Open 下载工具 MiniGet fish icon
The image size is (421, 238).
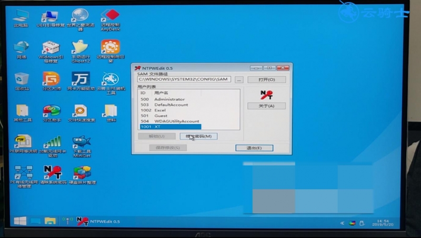(x=82, y=146)
